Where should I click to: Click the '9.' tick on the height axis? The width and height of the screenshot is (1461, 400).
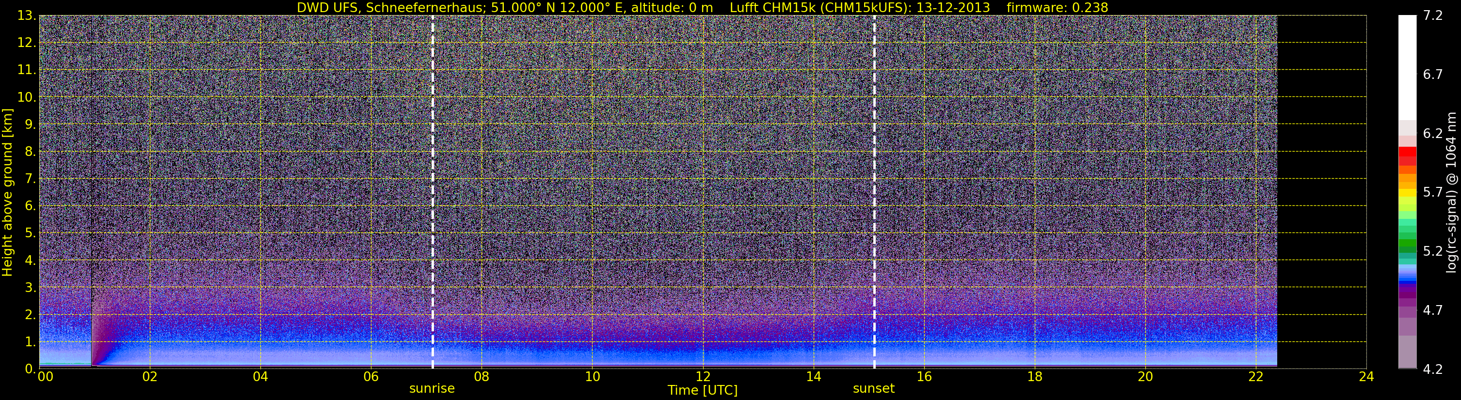31,124
